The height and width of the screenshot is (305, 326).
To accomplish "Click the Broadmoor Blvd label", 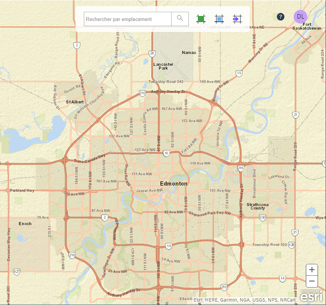I will 254,184.
